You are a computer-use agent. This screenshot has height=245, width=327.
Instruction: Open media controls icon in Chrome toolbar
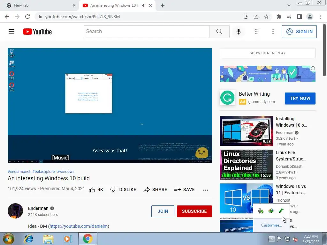point(289,17)
